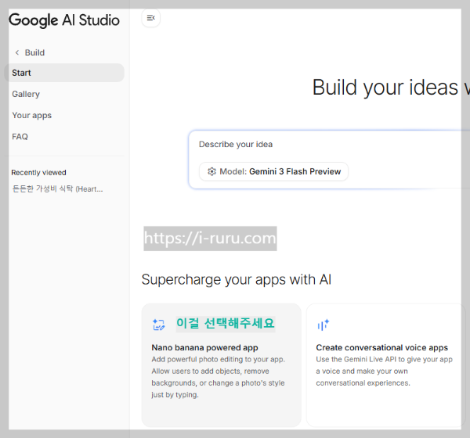470x438 pixels.
Task: Click the Gemini Live API description text
Action: (384, 372)
